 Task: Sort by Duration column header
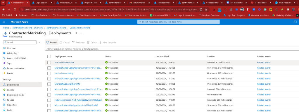(x=210, y=56)
